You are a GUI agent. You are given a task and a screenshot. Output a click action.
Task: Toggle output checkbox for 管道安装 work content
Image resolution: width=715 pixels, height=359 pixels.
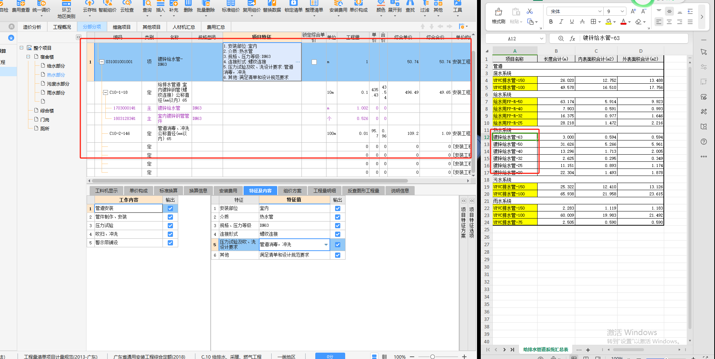[x=170, y=208]
